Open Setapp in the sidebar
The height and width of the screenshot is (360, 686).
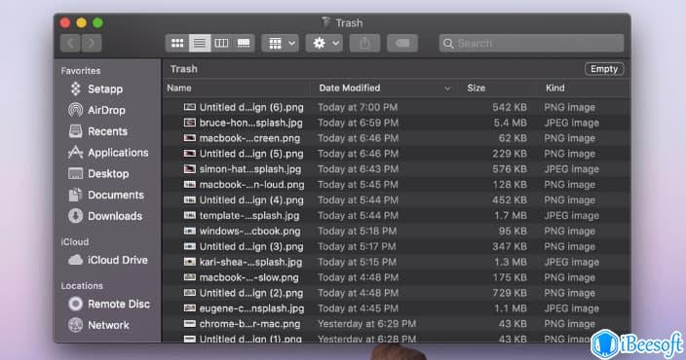pos(96,90)
